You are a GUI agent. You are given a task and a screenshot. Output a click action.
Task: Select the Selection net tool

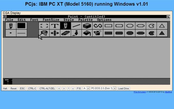tap(44, 33)
